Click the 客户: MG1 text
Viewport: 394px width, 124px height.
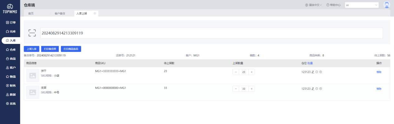(192, 55)
